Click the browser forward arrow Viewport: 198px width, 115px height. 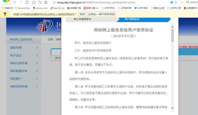pos(21,2)
